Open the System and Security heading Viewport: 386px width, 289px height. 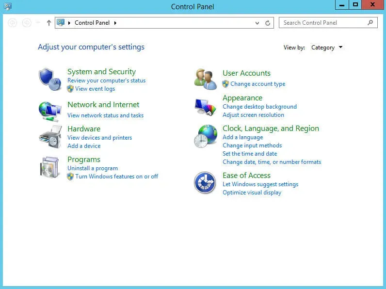click(101, 72)
